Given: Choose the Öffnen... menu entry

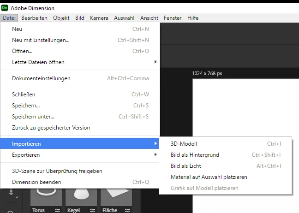Looking at the screenshot, I should 80,51.
